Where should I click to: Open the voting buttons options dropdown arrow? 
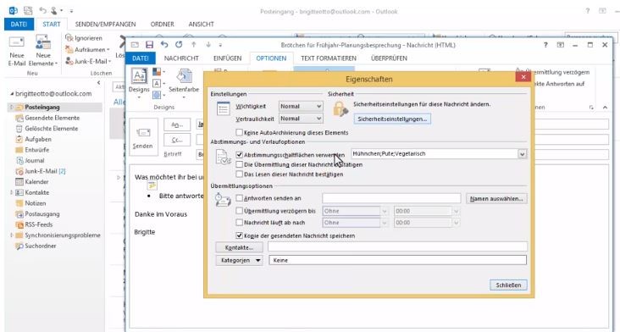point(522,154)
